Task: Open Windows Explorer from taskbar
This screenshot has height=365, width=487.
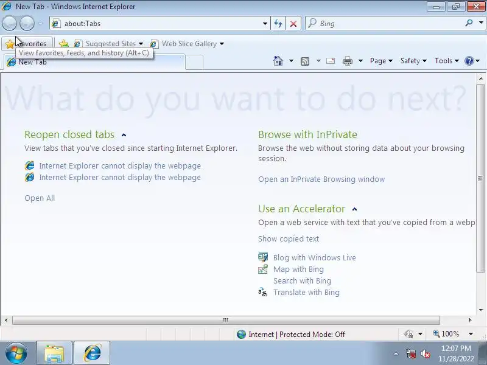Action: click(54, 353)
